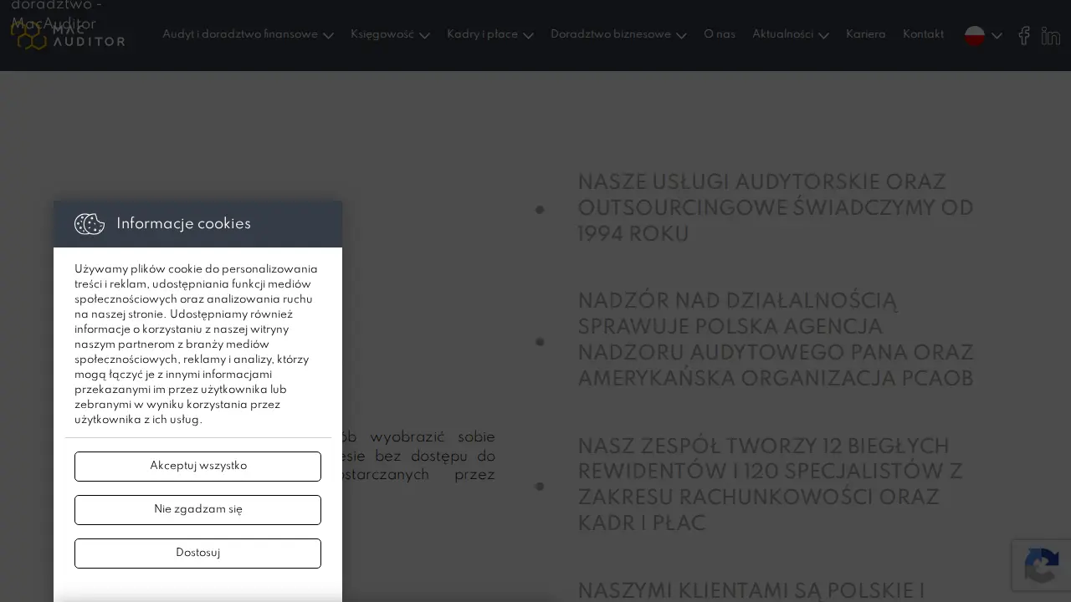Expand Audyt i doradztwo finansowe menu arrow
1071x602 pixels.
328,36
